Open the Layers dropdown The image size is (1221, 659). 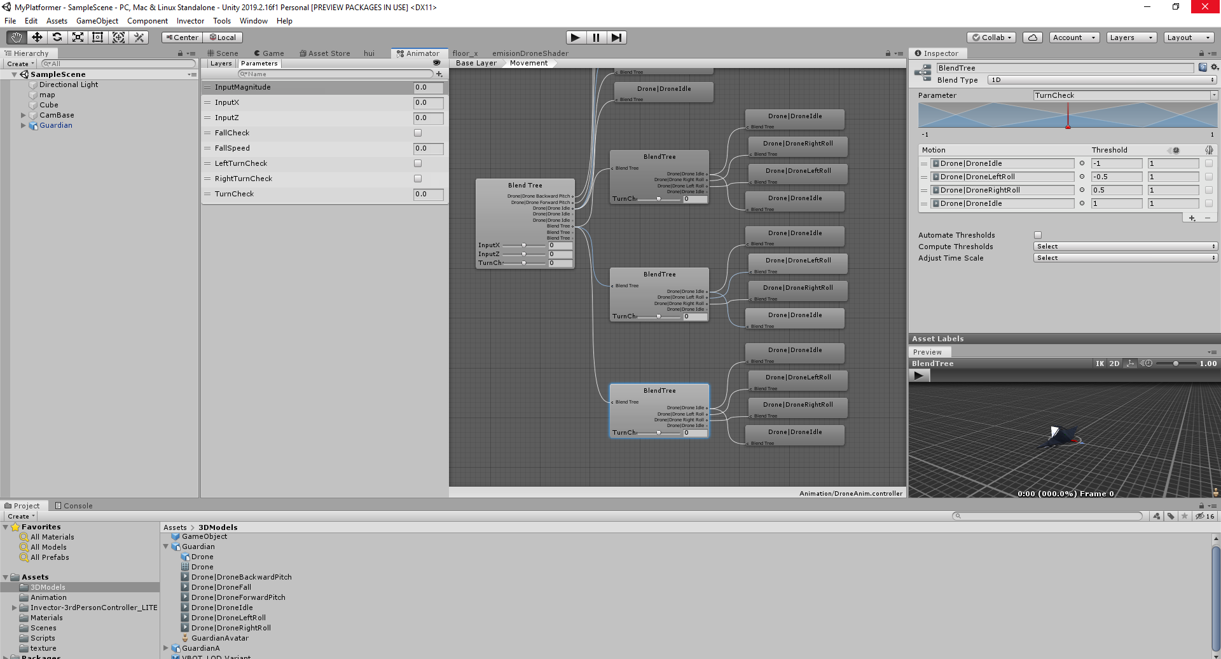[x=1131, y=37]
